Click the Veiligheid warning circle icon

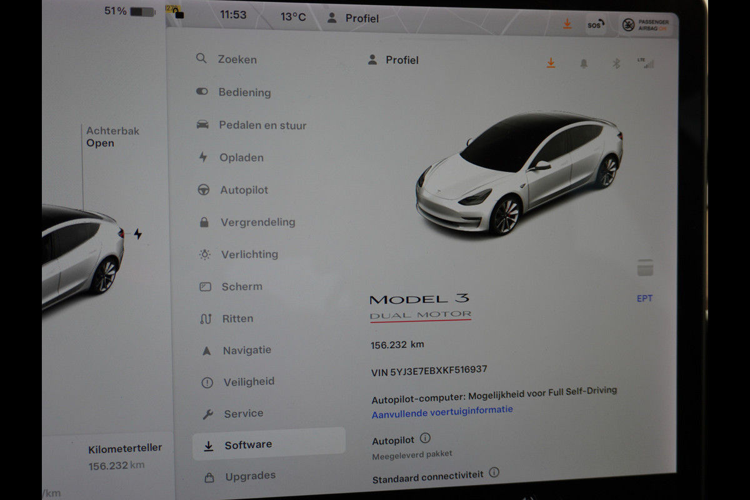click(x=207, y=382)
